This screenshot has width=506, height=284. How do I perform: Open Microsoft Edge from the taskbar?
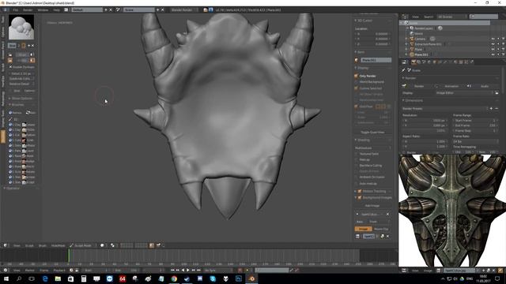click(45, 278)
